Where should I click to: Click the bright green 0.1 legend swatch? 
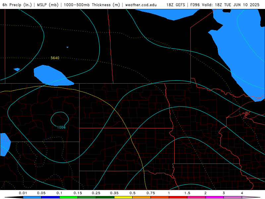(x=69, y=197)
